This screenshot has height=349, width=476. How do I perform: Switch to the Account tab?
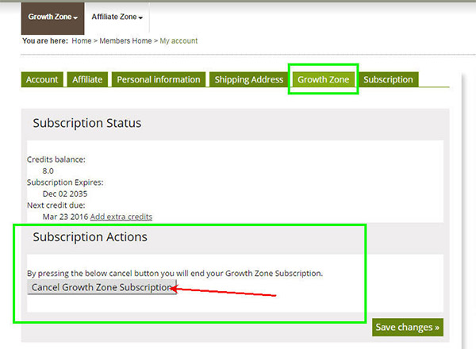pos(42,79)
